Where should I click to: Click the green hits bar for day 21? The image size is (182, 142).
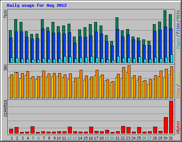pos(117,23)
